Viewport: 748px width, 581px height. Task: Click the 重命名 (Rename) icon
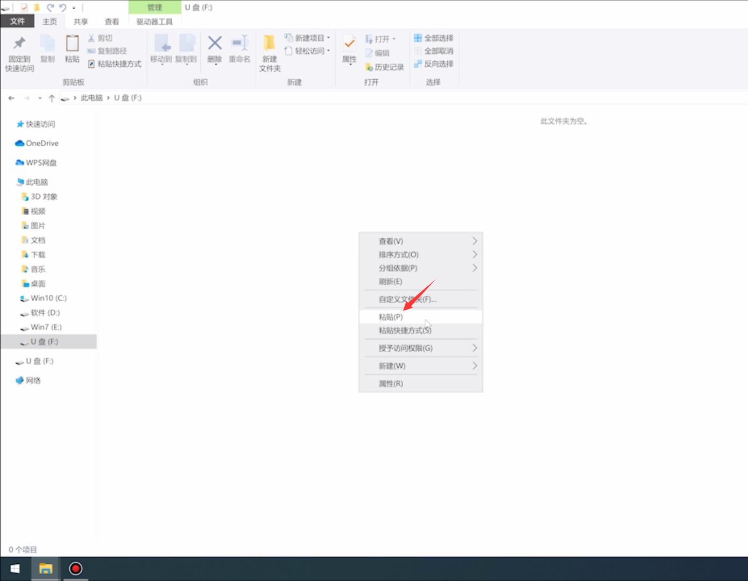click(239, 42)
